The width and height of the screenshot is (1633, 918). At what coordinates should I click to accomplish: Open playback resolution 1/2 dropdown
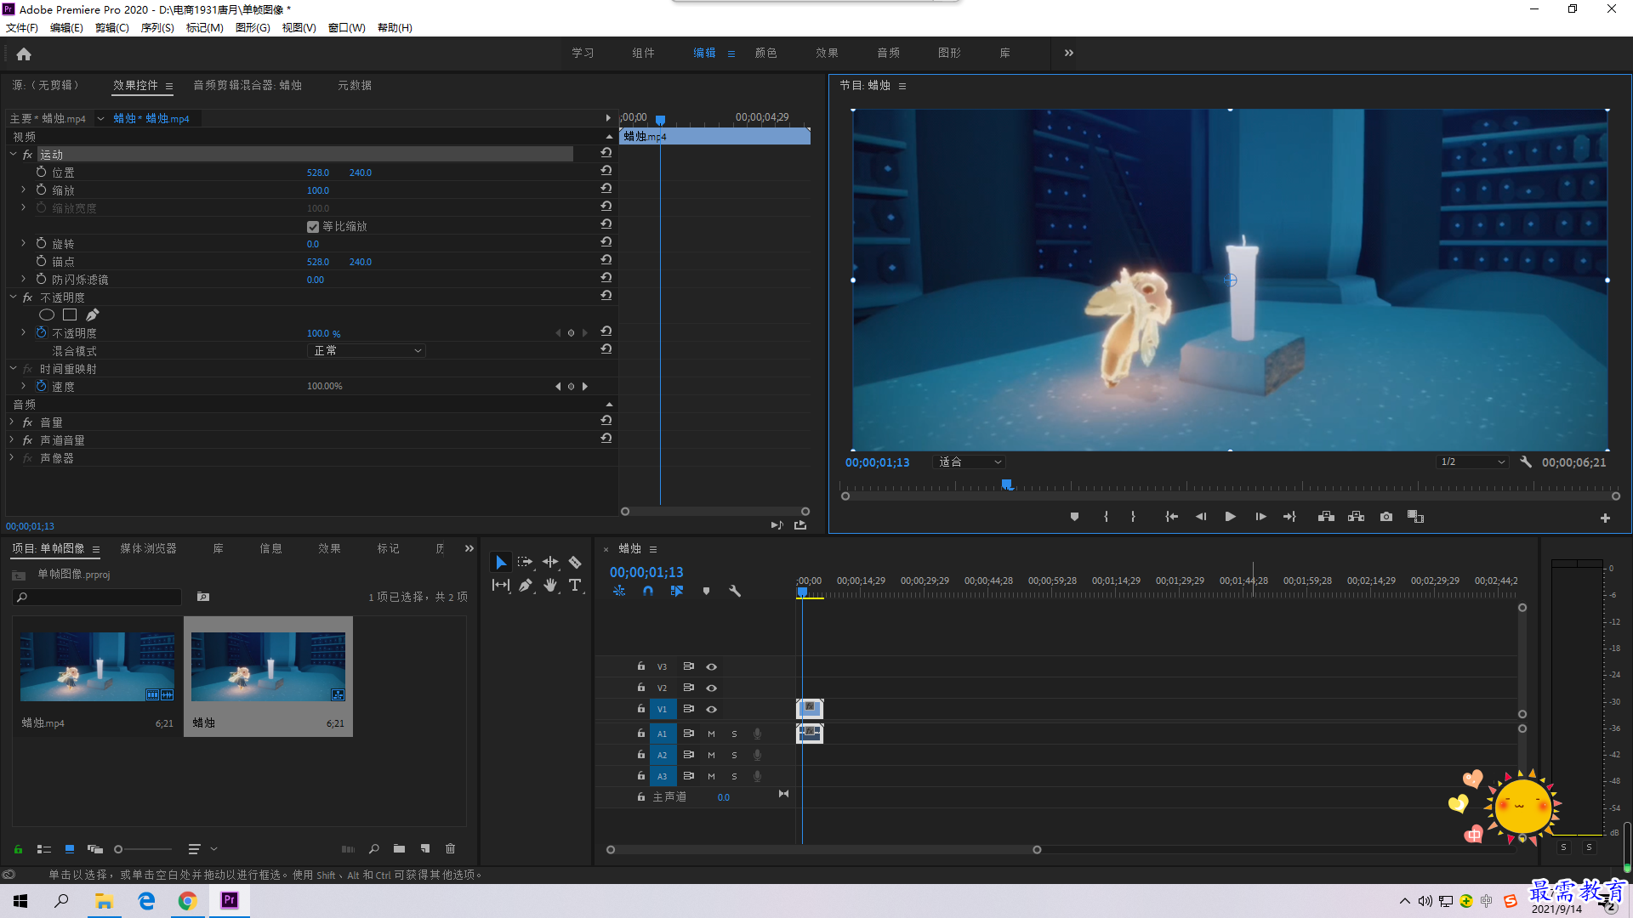click(1471, 462)
